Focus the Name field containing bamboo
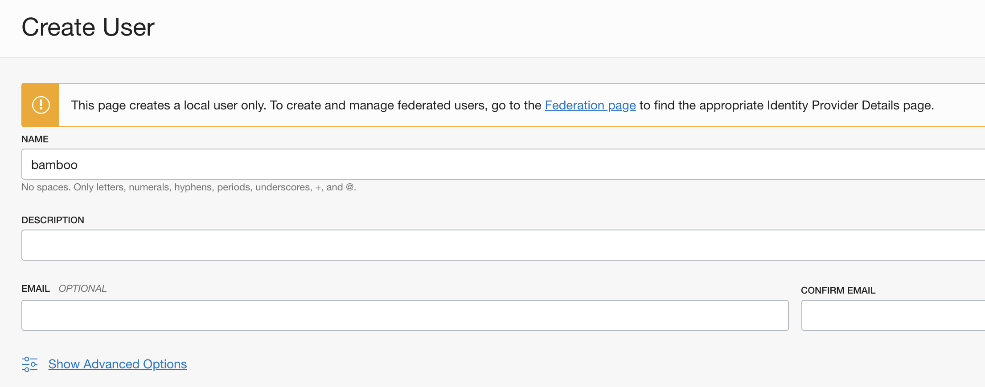This screenshot has height=387, width=985. tap(503, 164)
